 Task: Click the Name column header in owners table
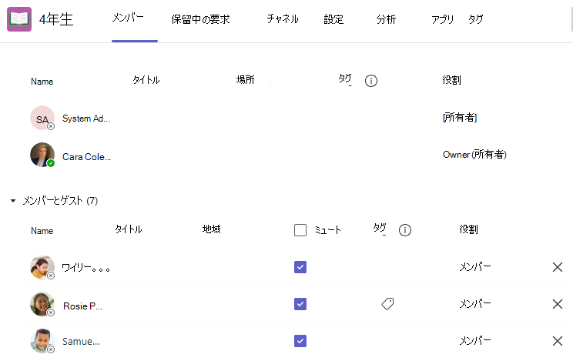(x=42, y=82)
